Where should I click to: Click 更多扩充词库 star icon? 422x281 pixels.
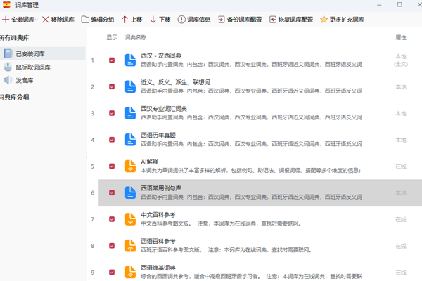tap(324, 20)
